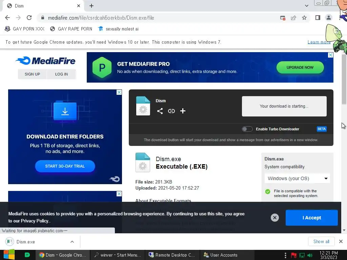Click the scroll down arrow on scrollbar
347x260 pixels.
click(x=344, y=230)
